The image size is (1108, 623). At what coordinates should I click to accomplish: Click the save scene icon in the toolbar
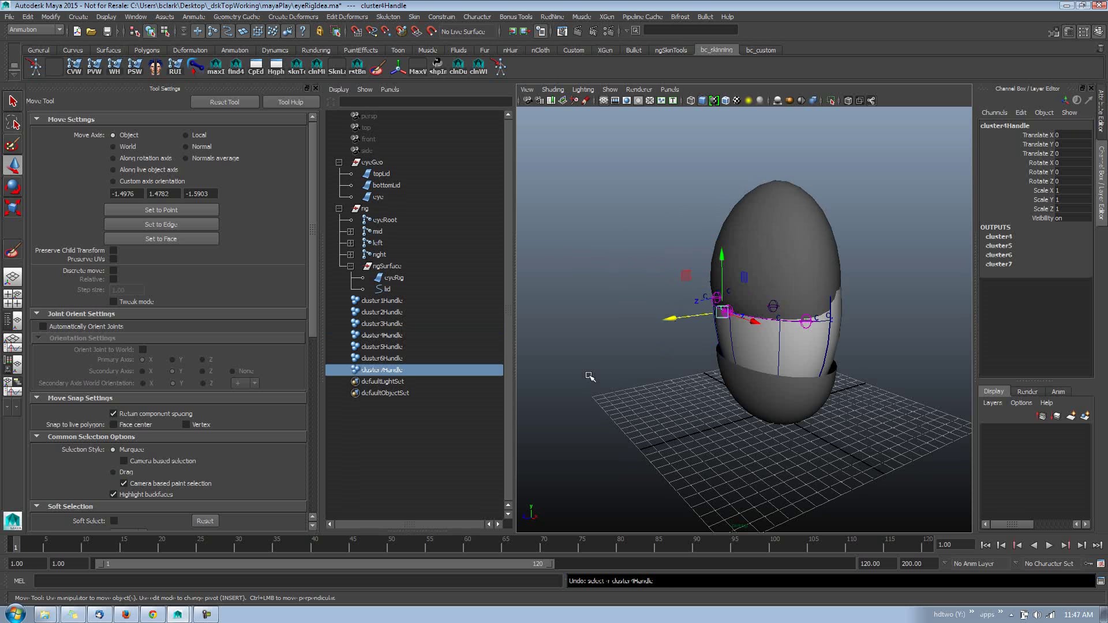(x=107, y=31)
